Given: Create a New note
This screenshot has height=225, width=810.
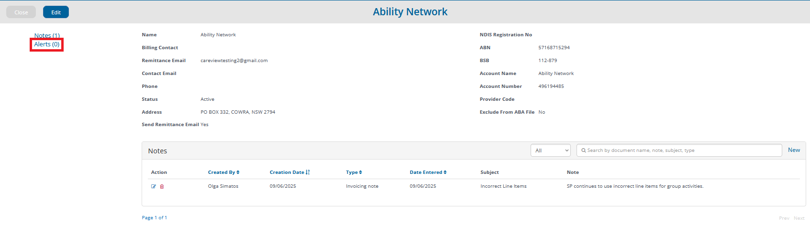Looking at the screenshot, I should [x=794, y=150].
